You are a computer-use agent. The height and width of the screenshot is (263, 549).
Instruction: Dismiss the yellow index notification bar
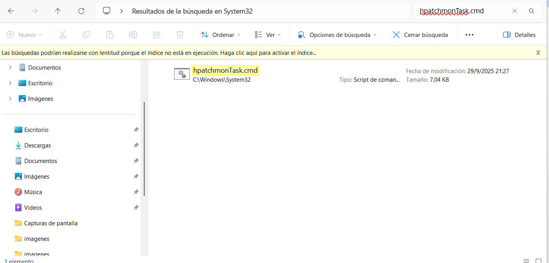pos(538,53)
